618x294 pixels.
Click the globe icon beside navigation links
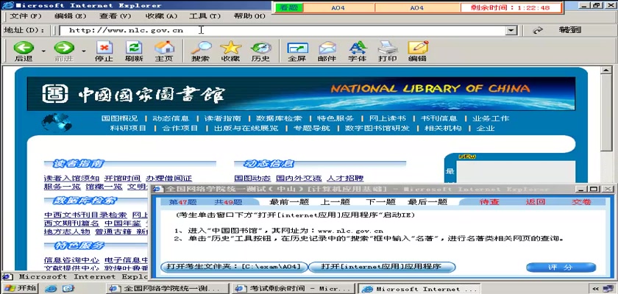pyautogui.click(x=57, y=123)
